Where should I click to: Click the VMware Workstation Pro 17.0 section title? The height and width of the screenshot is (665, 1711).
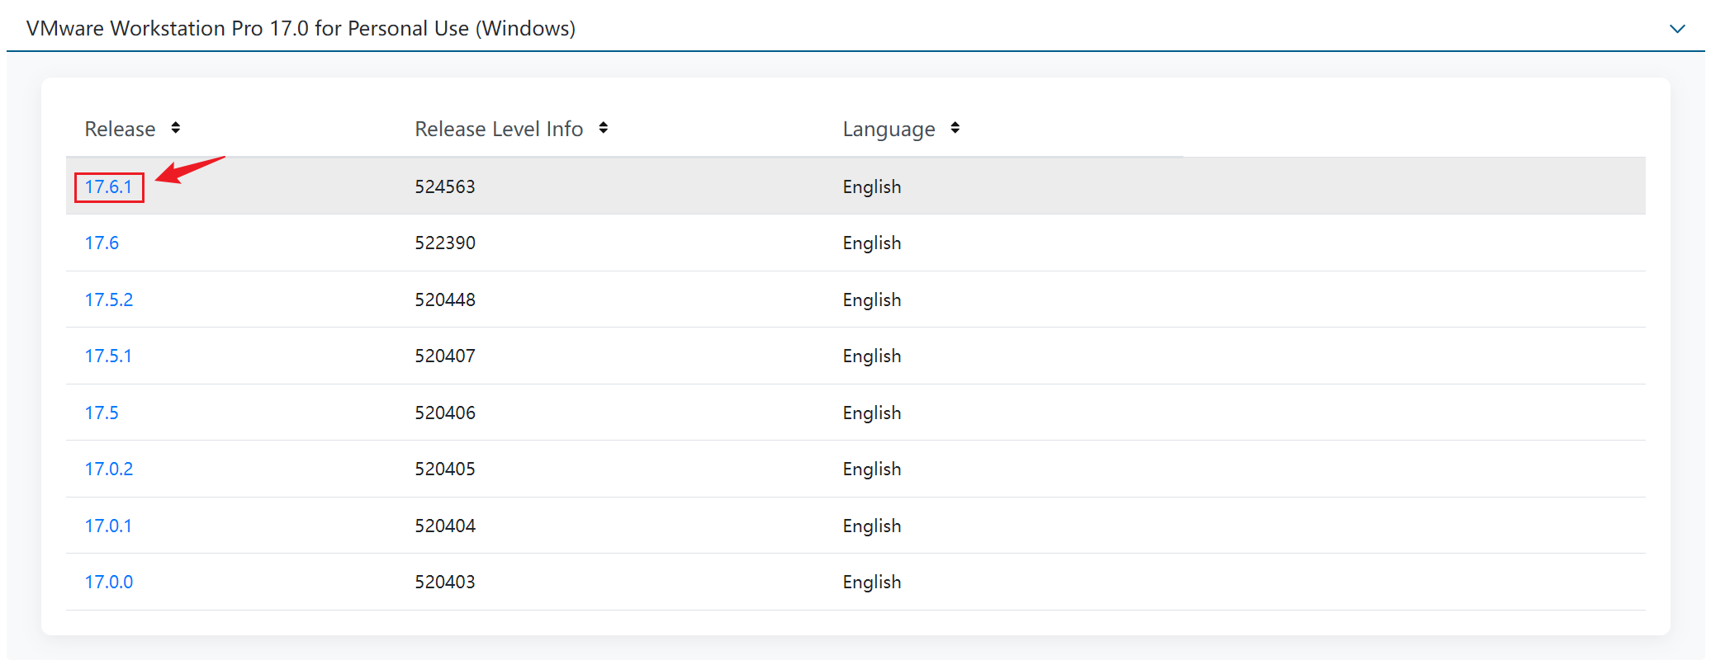[301, 29]
